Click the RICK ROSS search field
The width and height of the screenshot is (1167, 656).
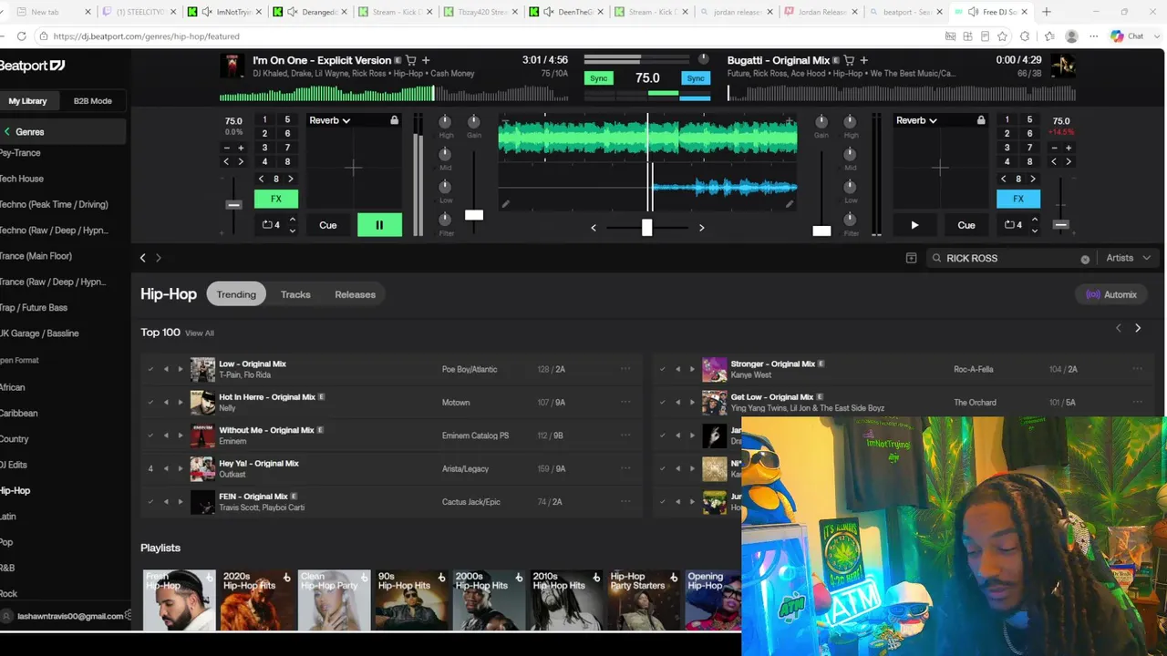pos(1010,258)
